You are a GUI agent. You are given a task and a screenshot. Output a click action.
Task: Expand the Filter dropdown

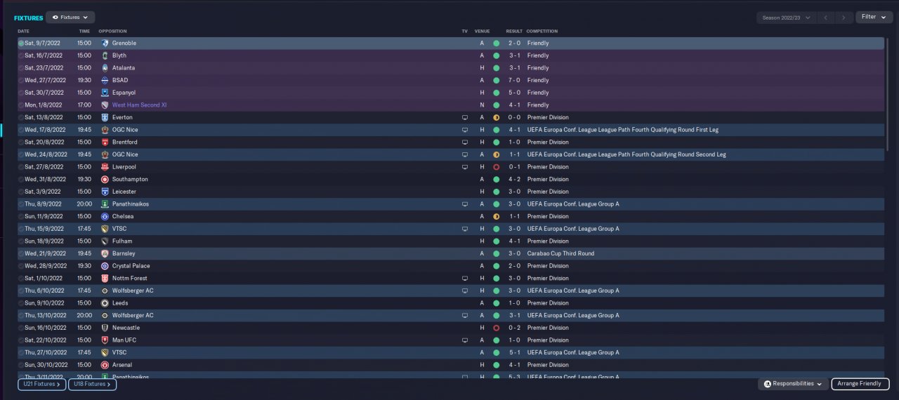pyautogui.click(x=874, y=17)
